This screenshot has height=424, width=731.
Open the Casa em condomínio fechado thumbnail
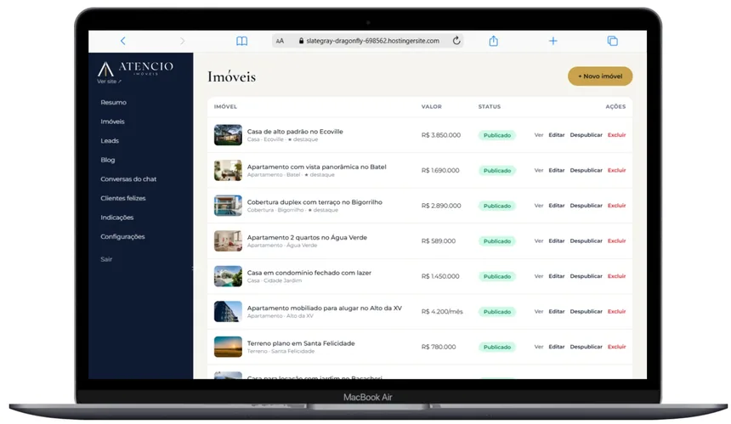coord(228,276)
